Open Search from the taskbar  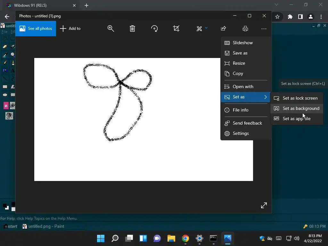[x=115, y=238]
